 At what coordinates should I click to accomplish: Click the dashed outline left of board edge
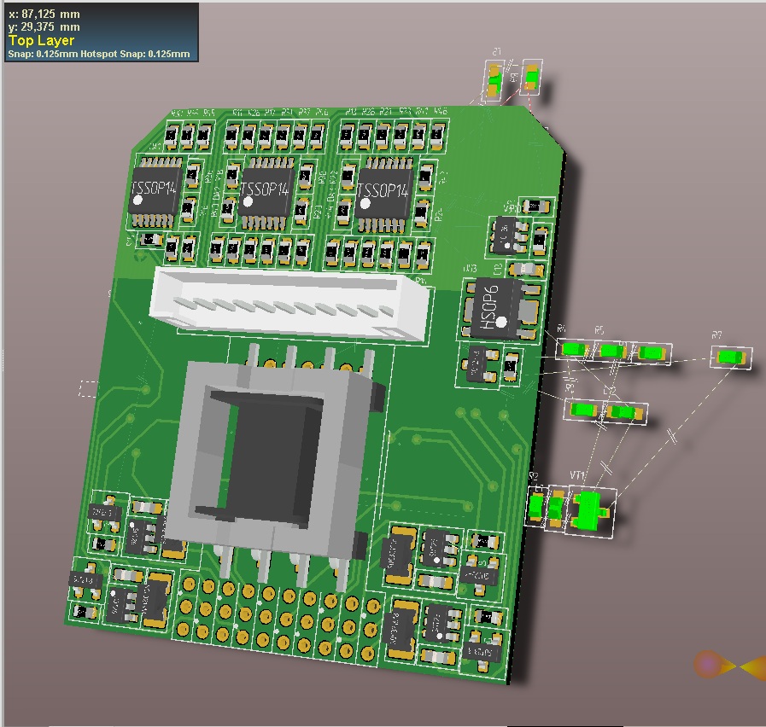click(x=88, y=389)
